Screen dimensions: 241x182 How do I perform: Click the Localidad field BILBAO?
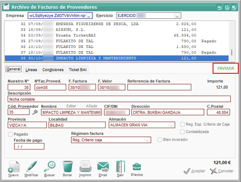coord(77,125)
